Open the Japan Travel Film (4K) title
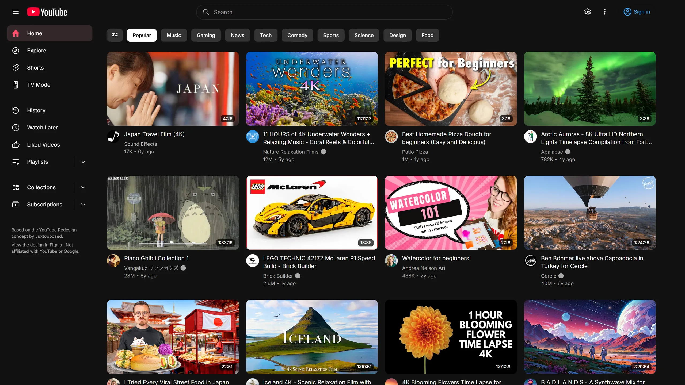This screenshot has height=385, width=685. (x=154, y=134)
